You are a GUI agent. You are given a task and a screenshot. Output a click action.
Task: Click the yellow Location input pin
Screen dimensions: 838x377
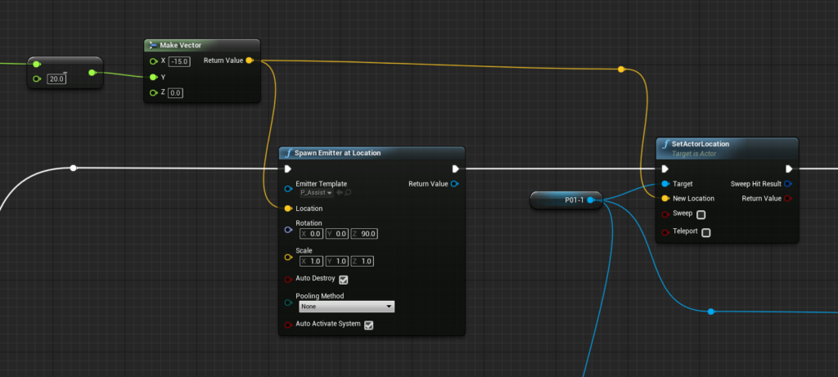point(288,209)
